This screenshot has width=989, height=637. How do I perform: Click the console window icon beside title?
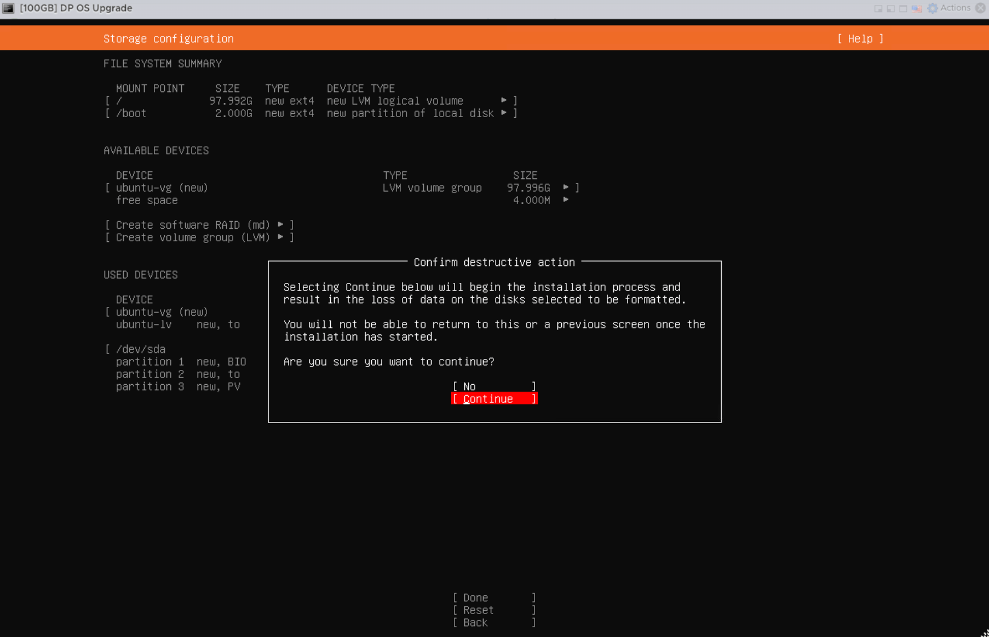8,8
